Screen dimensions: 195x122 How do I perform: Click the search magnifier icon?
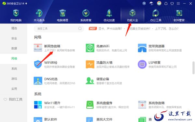(80, 29)
